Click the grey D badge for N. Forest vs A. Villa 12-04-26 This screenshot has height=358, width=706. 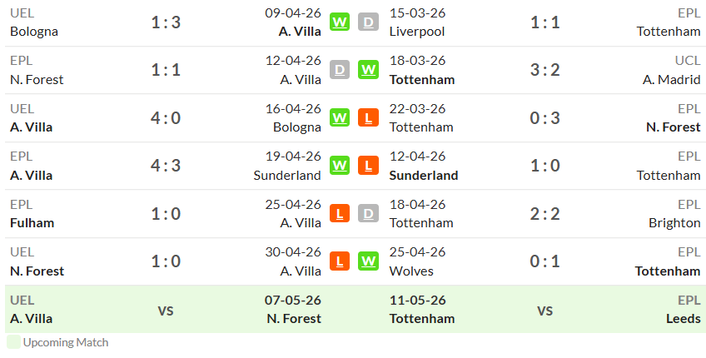340,70
